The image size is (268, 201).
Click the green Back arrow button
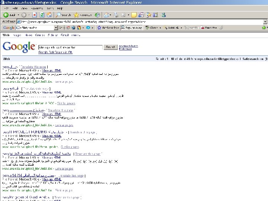tap(6, 15)
